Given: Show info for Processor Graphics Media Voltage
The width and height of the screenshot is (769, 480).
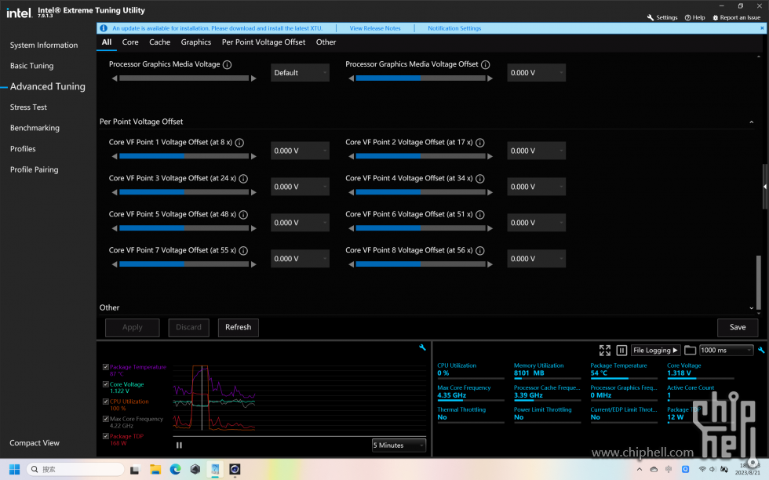Looking at the screenshot, I should tap(227, 65).
